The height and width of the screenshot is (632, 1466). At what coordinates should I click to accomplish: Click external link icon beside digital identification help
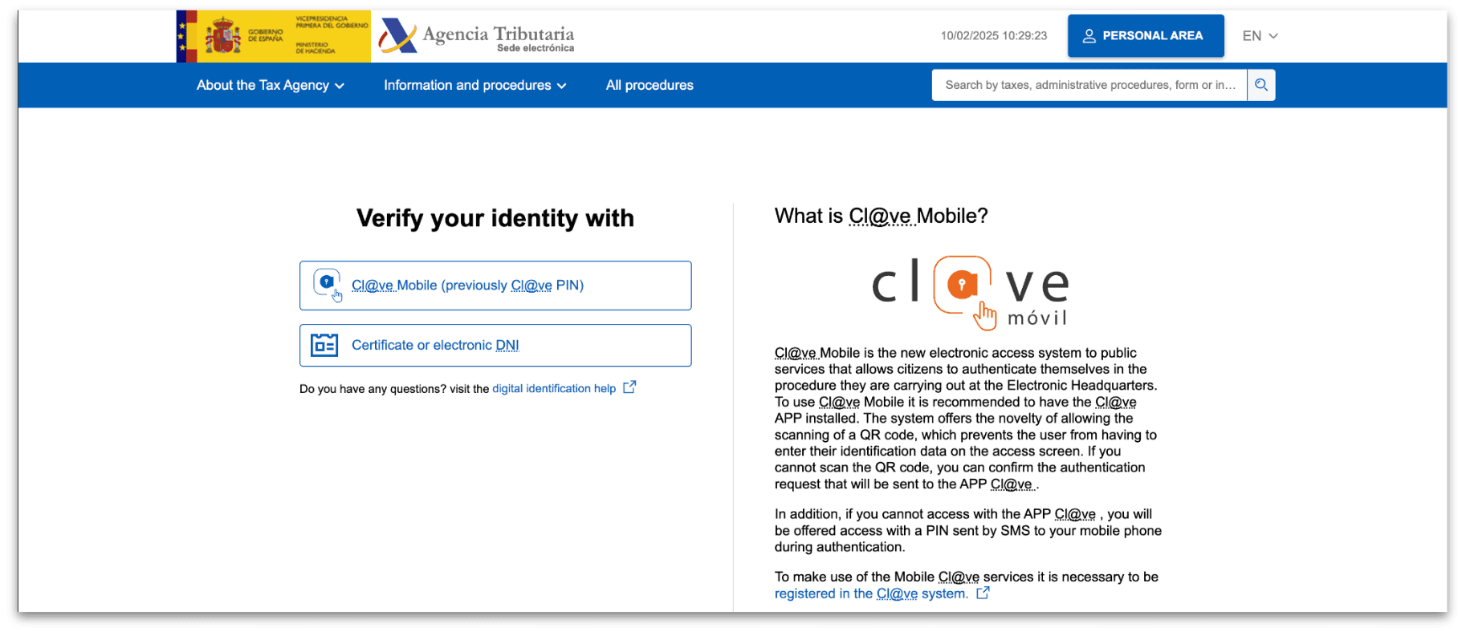[629, 387]
